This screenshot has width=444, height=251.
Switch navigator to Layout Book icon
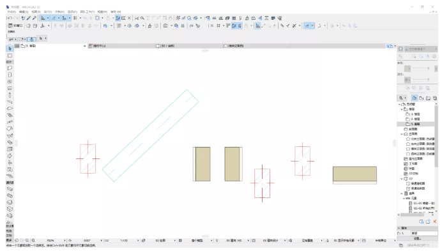click(x=428, y=98)
